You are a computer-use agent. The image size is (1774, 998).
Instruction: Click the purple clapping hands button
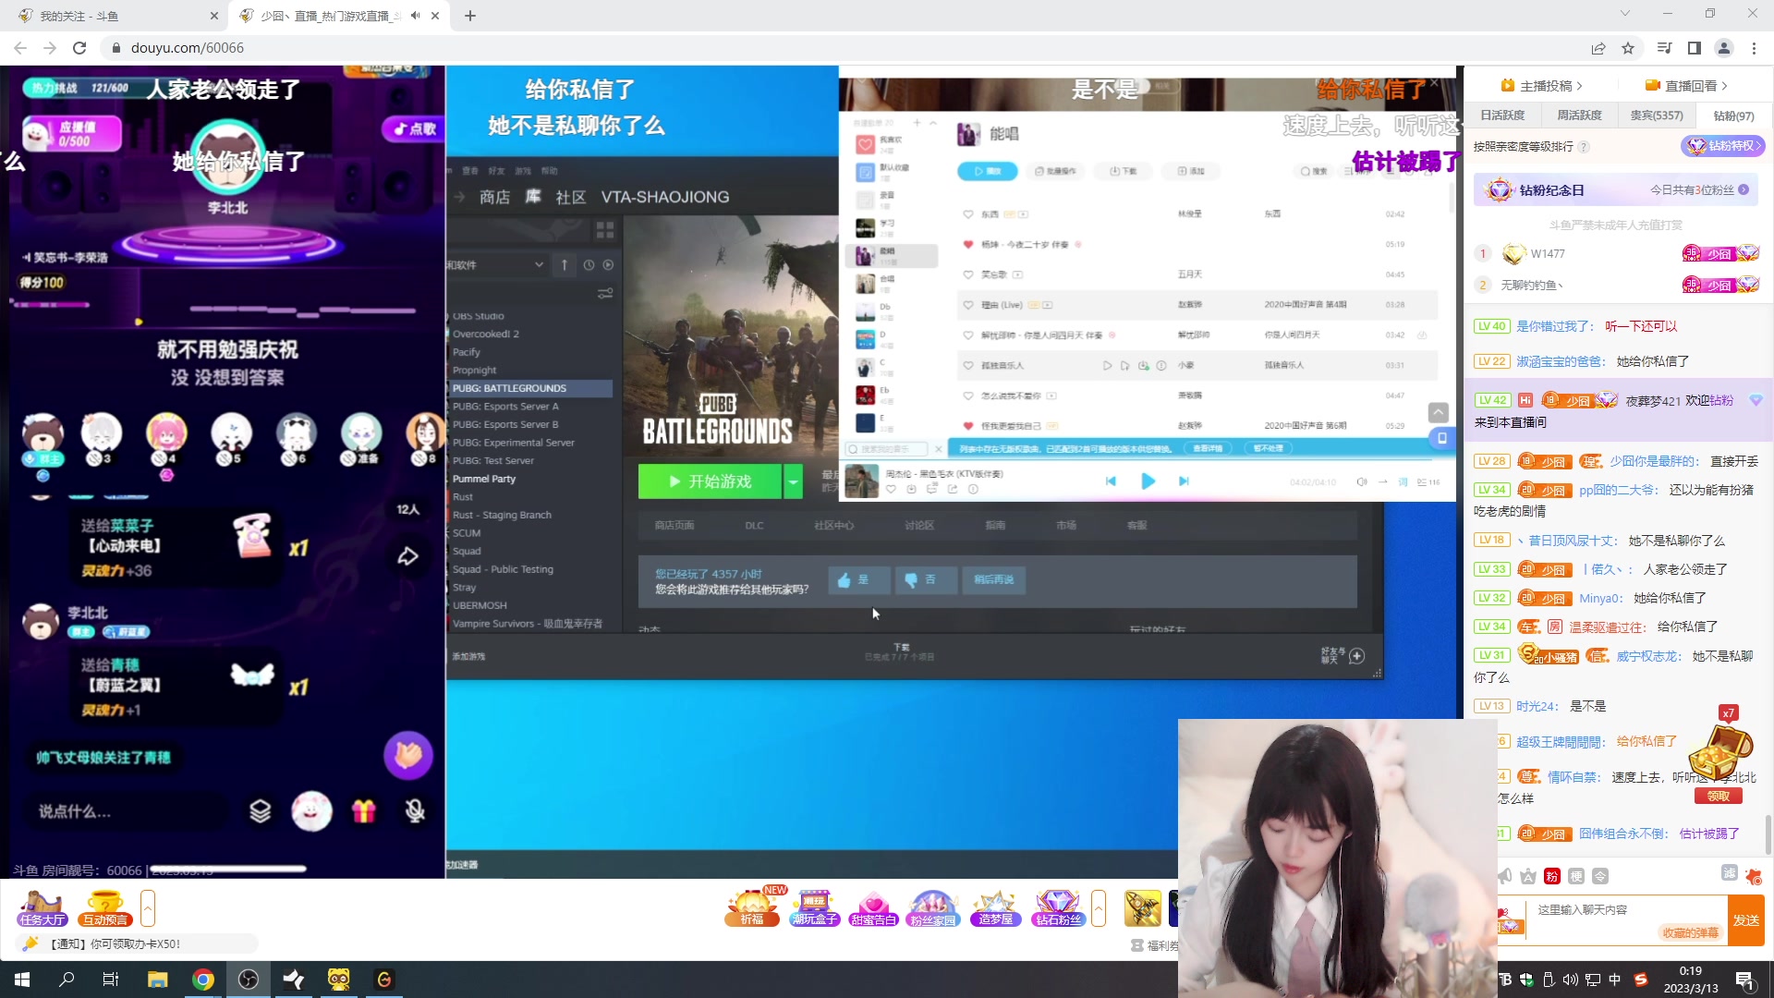(407, 755)
